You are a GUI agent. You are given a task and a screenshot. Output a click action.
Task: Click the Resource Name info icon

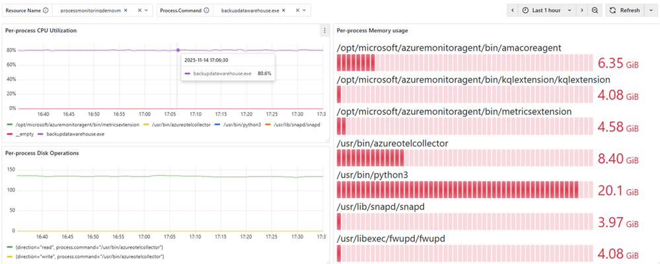pyautogui.click(x=46, y=10)
